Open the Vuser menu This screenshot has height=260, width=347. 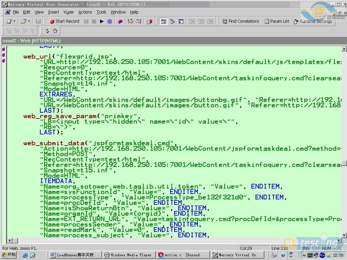click(69, 12)
